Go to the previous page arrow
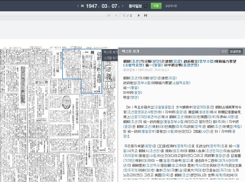The height and width of the screenshot is (182, 245). pos(116,15)
